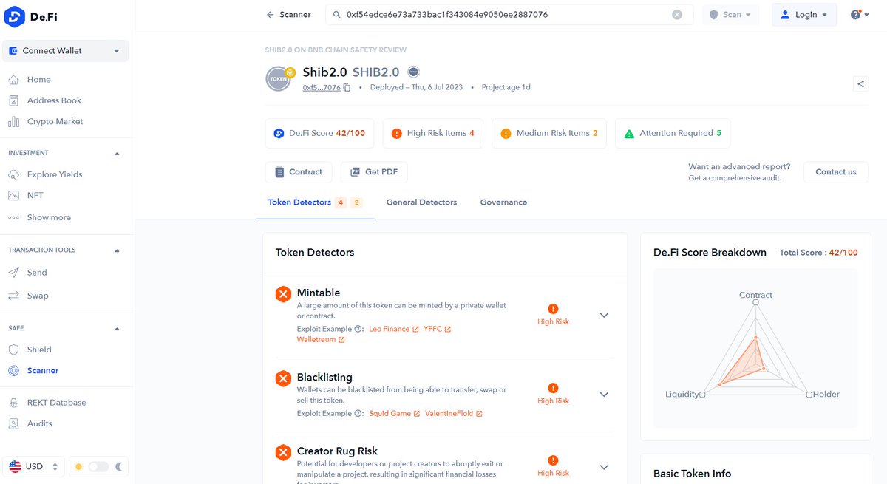Screen dimensions: 887x484
Task: Click Medium Risk Items 2 badge
Action: point(548,134)
